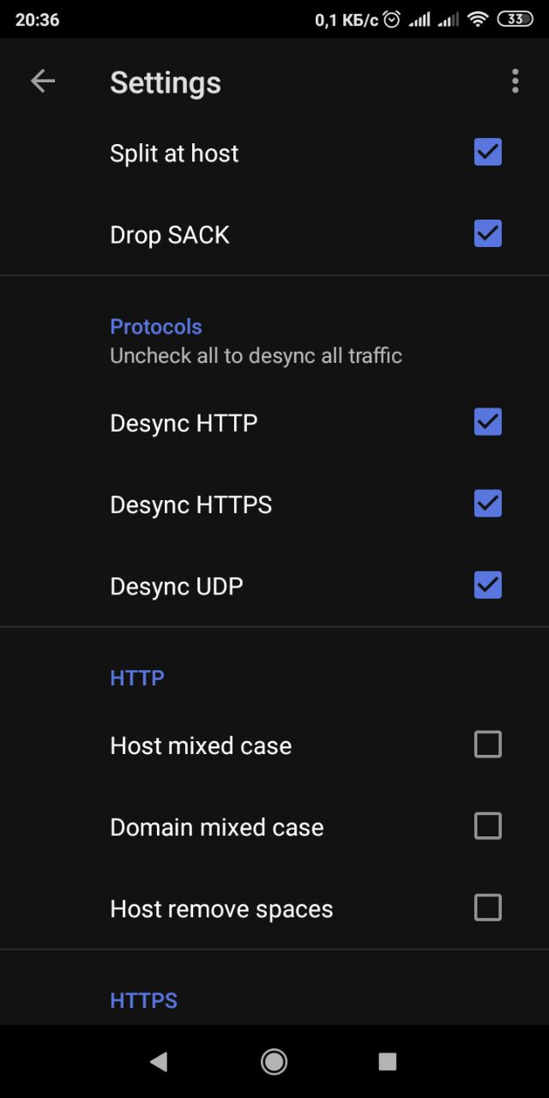Screen dimensions: 549x1098
Task: Tap the back arrow in Settings header
Action: [x=43, y=81]
